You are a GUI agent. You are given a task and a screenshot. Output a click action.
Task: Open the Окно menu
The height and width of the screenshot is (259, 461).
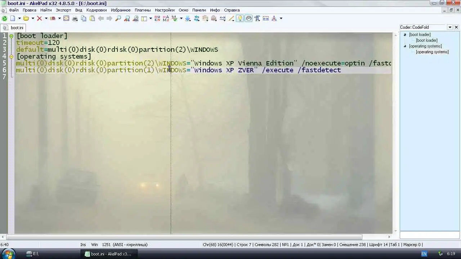coord(183,10)
